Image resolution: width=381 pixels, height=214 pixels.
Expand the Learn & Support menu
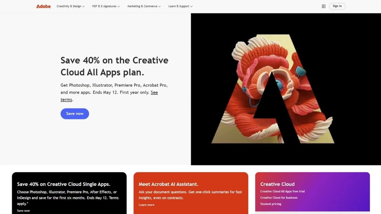point(180,6)
